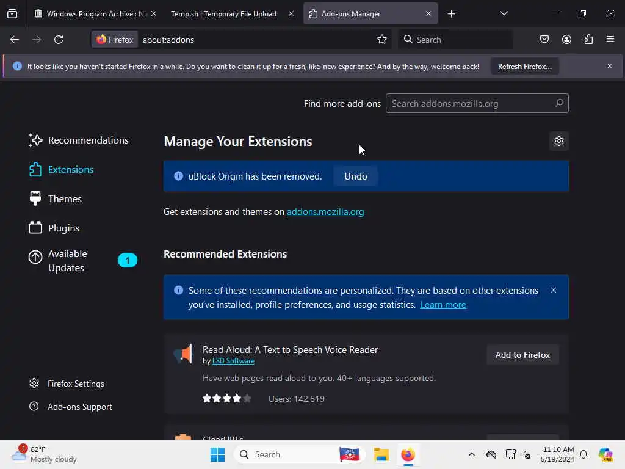Click the Firefox taskbar icon
Viewport: 625px width, 469px height.
[x=408, y=454]
